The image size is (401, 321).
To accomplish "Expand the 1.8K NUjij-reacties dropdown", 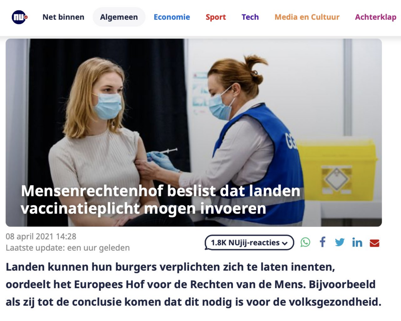I will (x=249, y=242).
